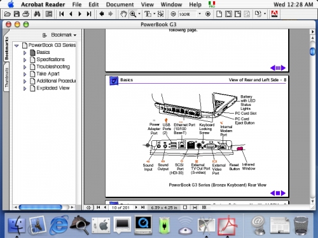
Task: Click the zoom in plus button
Action: click(x=208, y=14)
